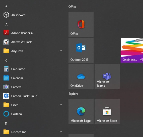Open the Cortana circle icon

[6, 114]
